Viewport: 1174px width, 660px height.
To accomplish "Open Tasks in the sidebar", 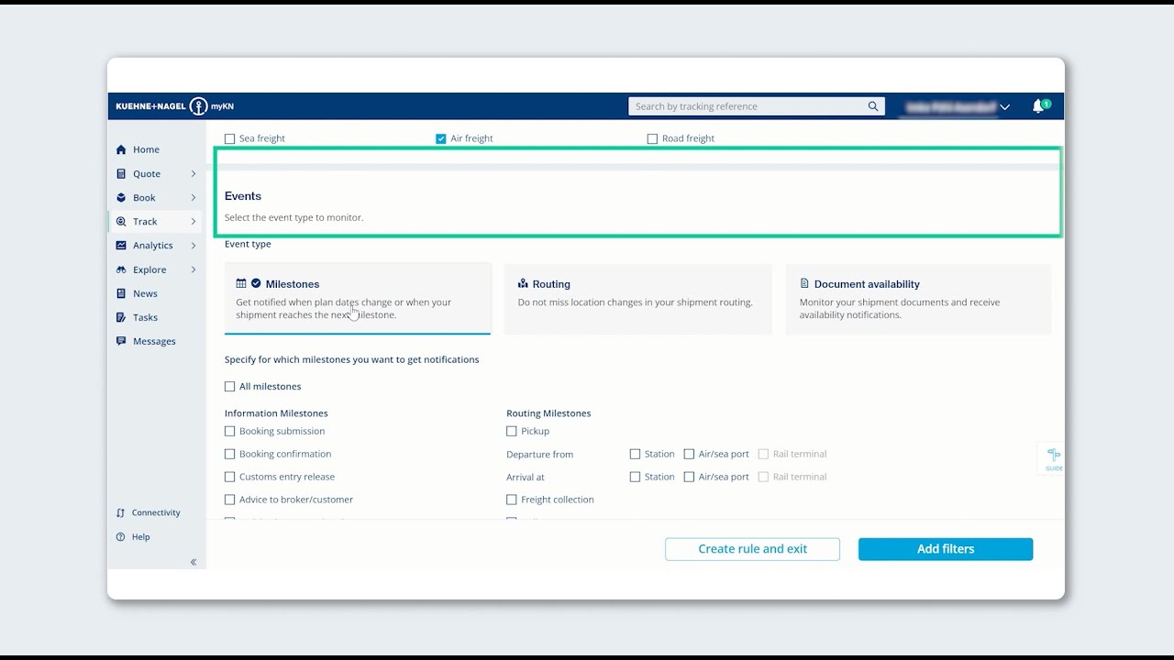I will click(145, 317).
